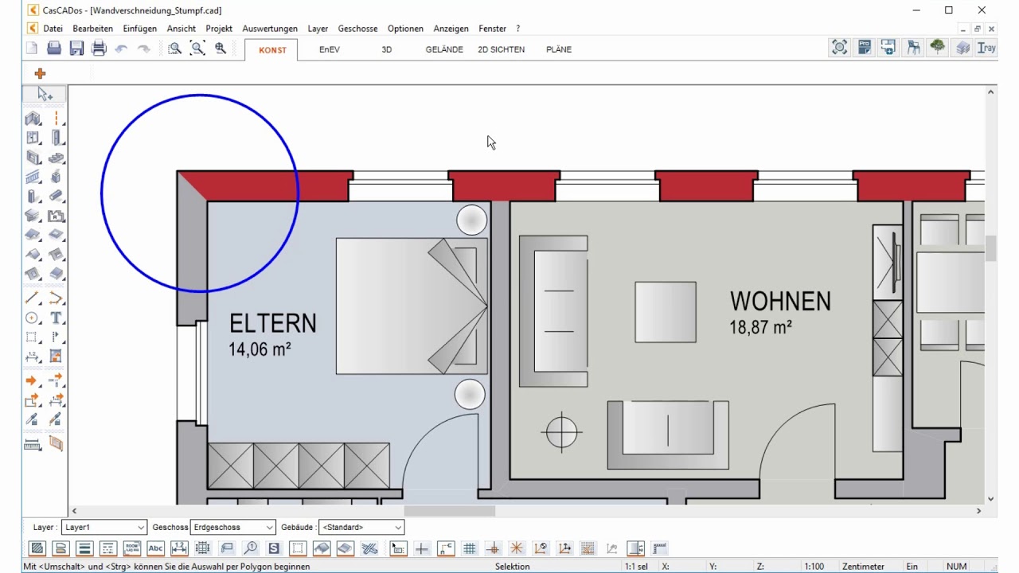Click the 1:100 scale in status bar
The height and width of the screenshot is (573, 1019).
(x=814, y=567)
